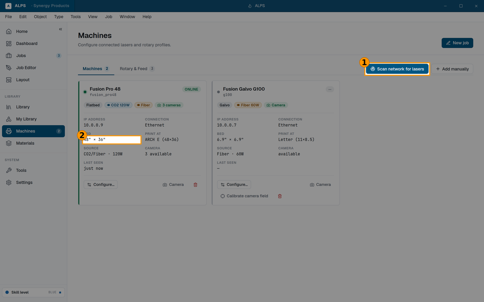Click Synergy Products in the title bar
The width and height of the screenshot is (484, 302).
[x=51, y=6]
